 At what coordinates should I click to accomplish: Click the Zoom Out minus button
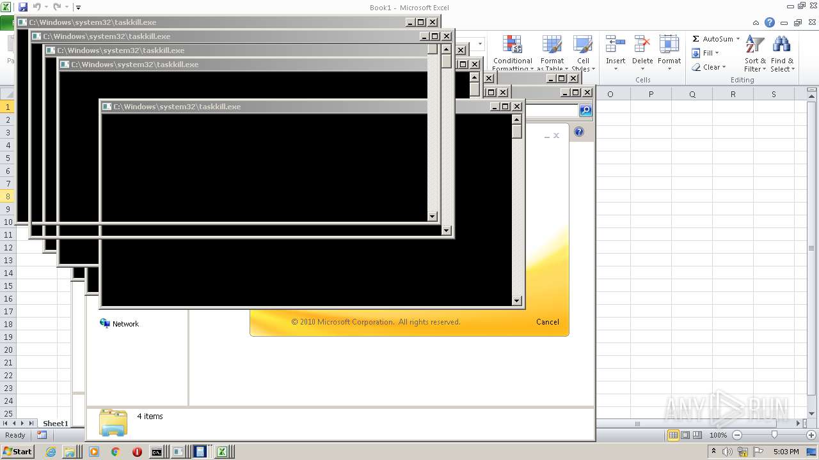pyautogui.click(x=736, y=435)
